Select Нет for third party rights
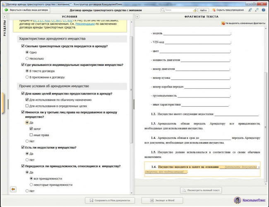This screenshot has height=207, width=269. 27,141
